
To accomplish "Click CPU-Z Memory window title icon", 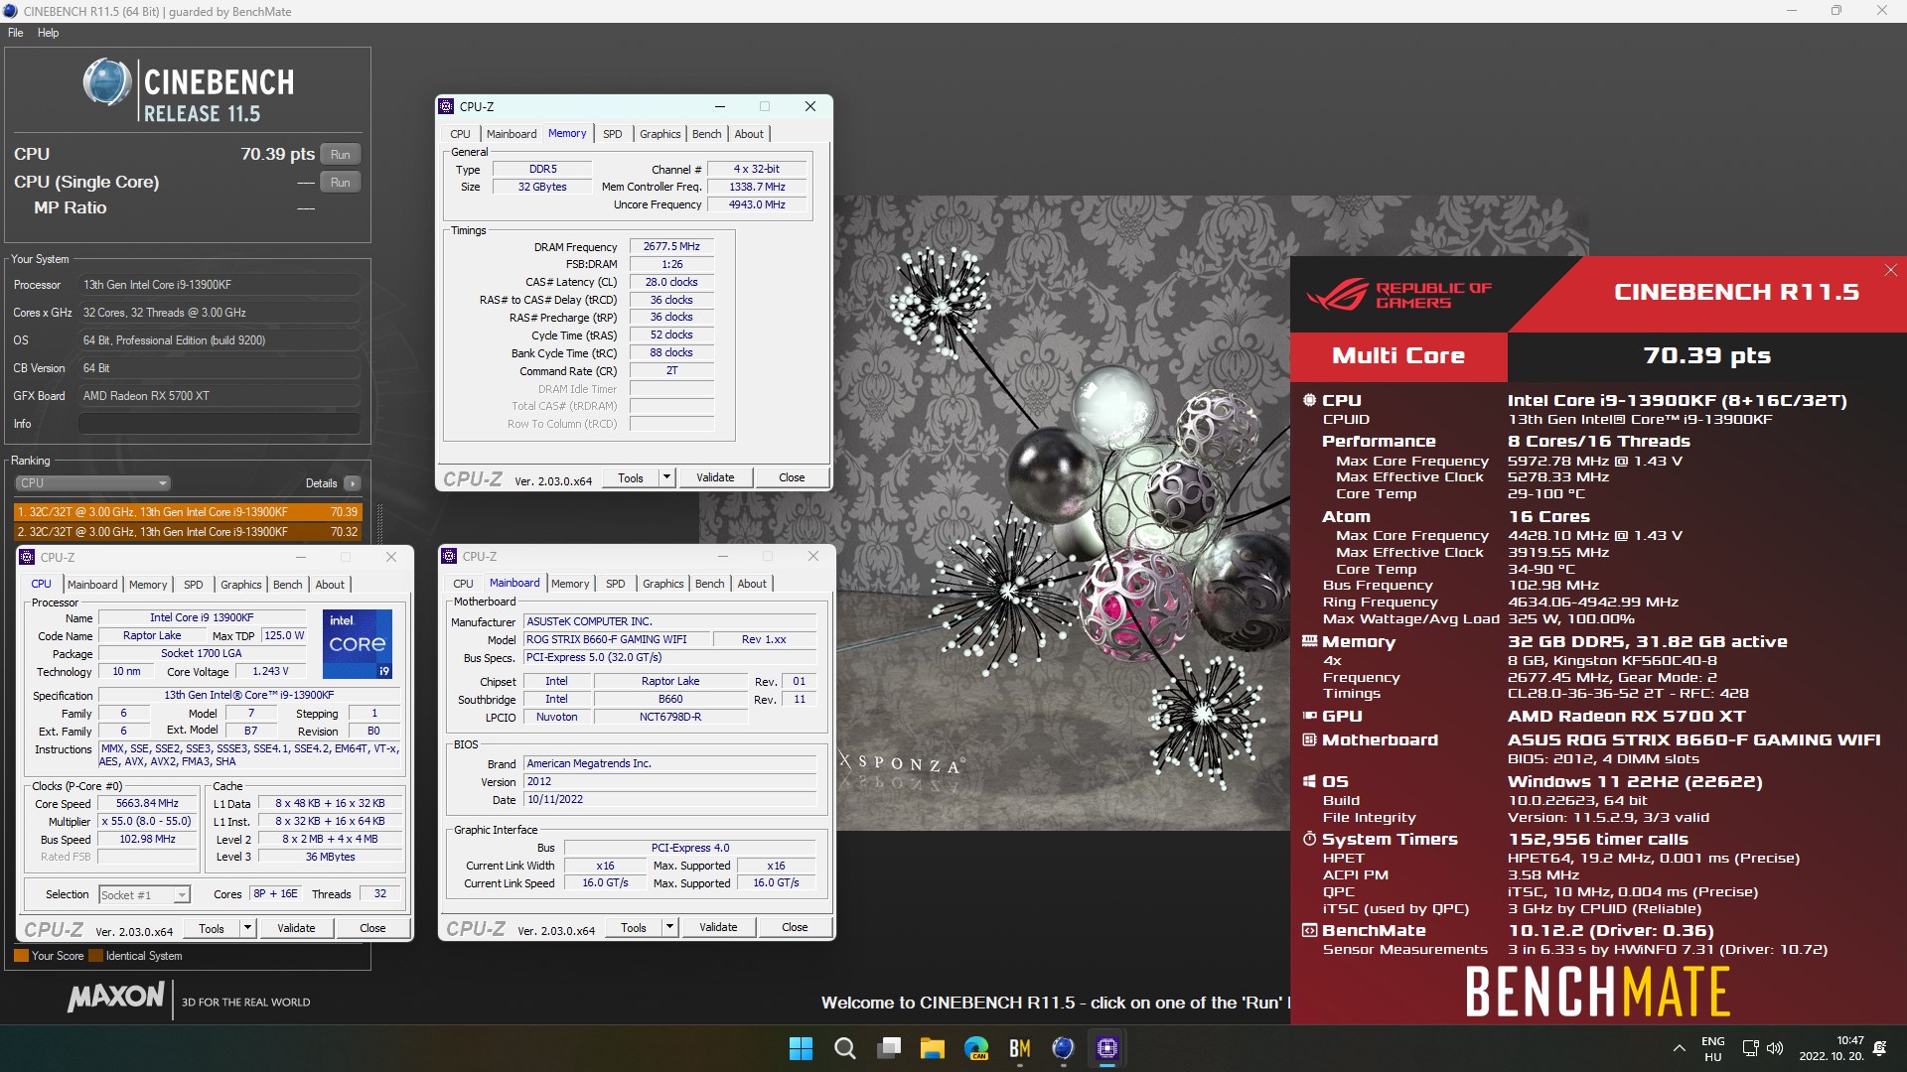I will [448, 106].
